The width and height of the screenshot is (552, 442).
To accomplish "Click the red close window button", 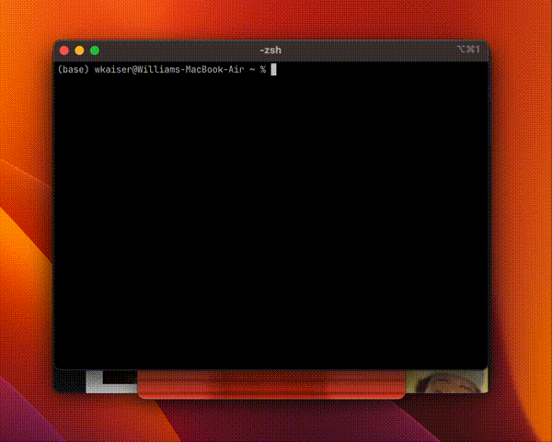I will pos(64,50).
